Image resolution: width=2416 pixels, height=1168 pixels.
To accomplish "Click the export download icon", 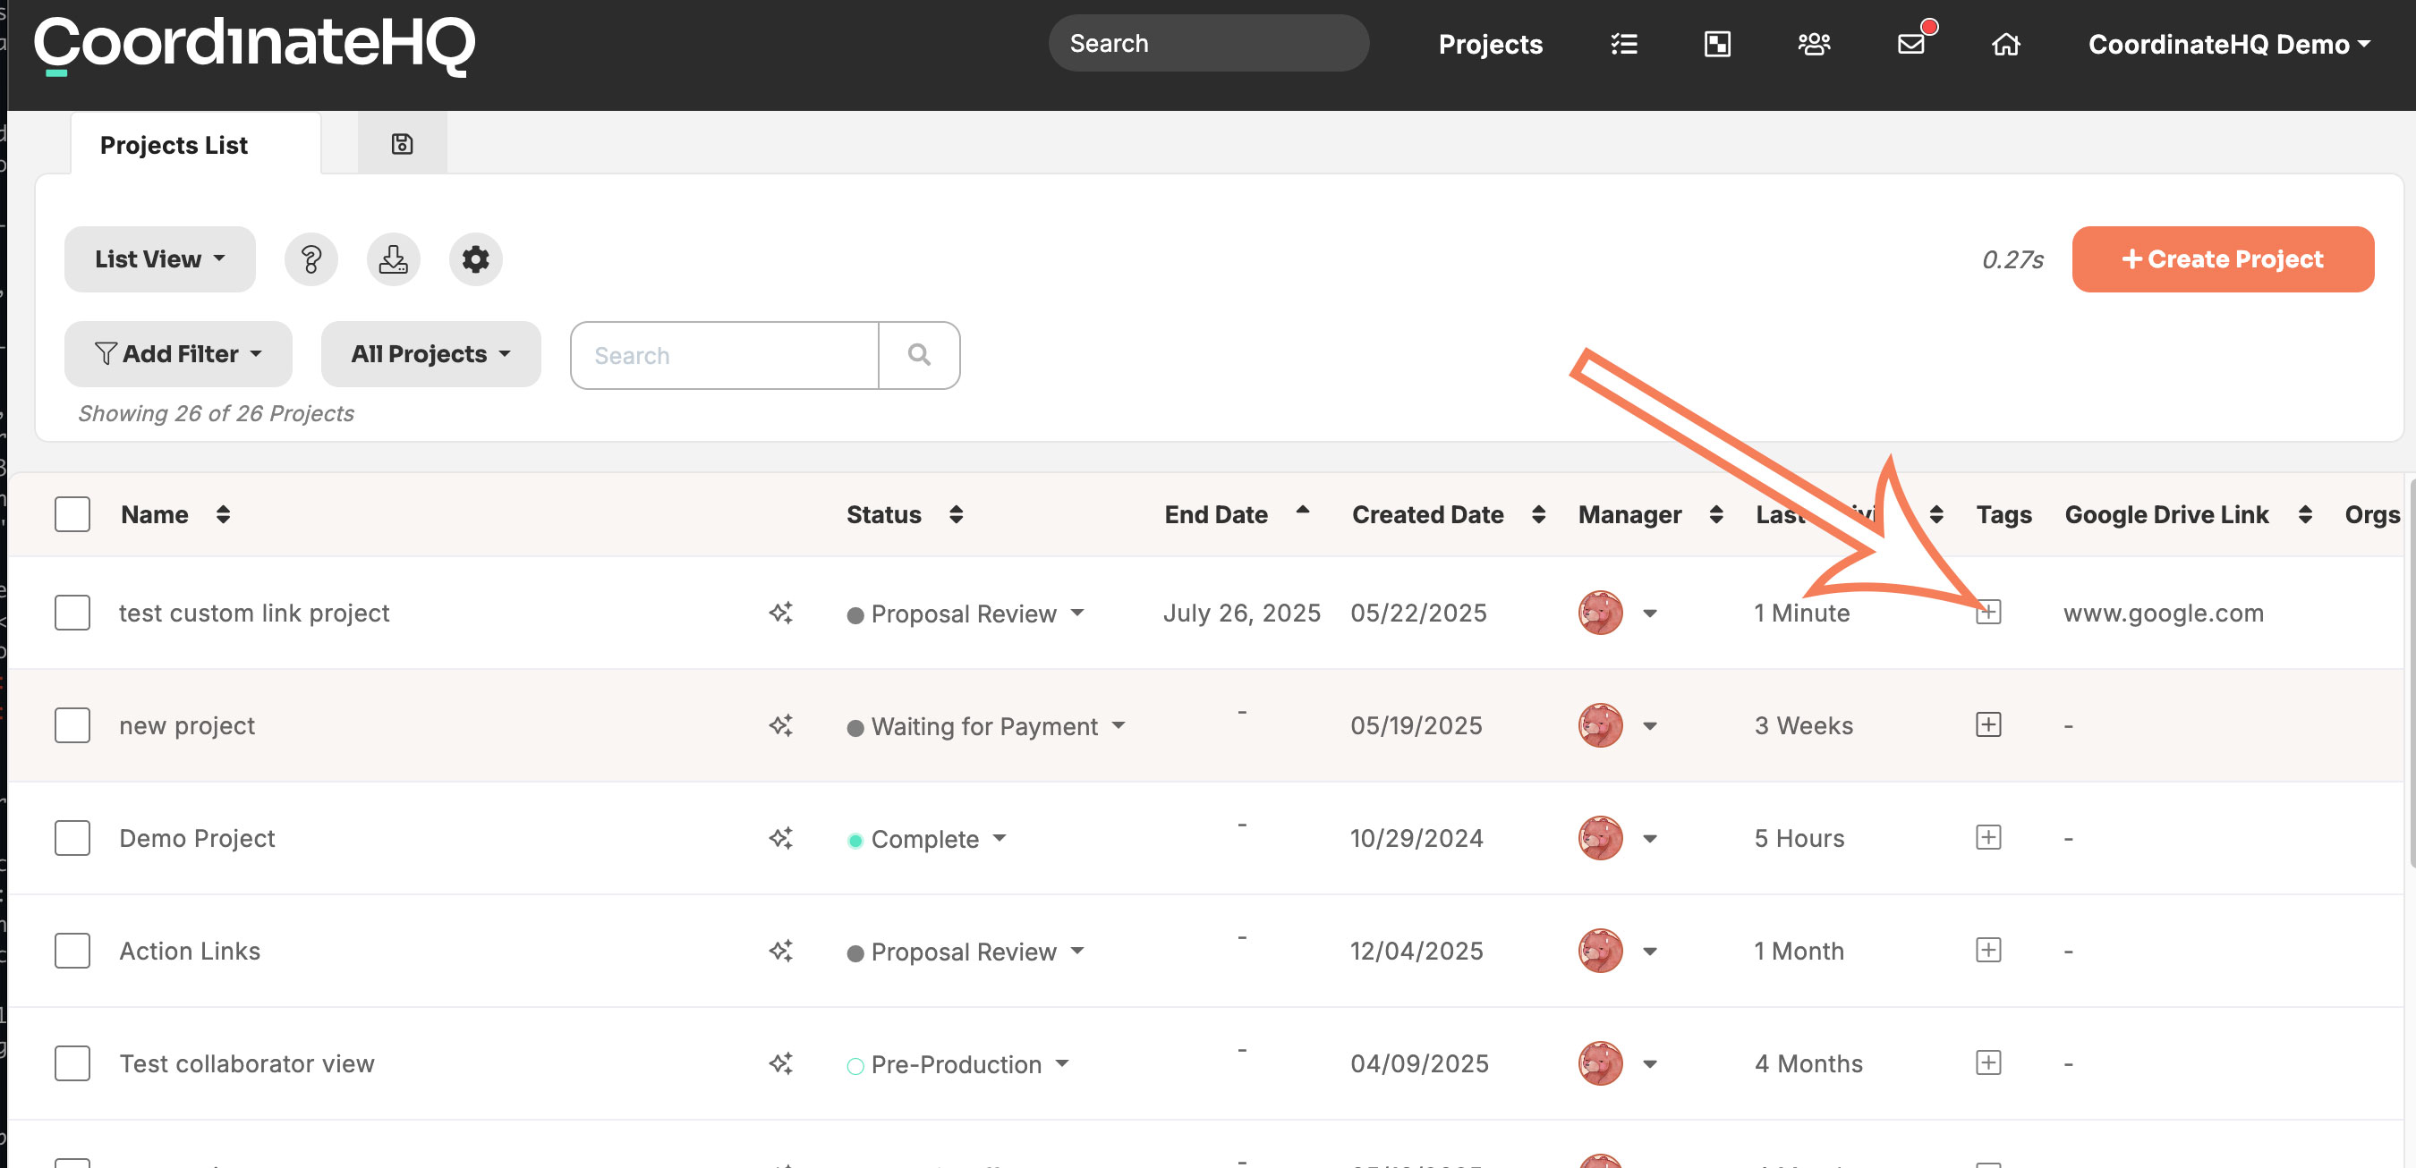I will tap(393, 258).
